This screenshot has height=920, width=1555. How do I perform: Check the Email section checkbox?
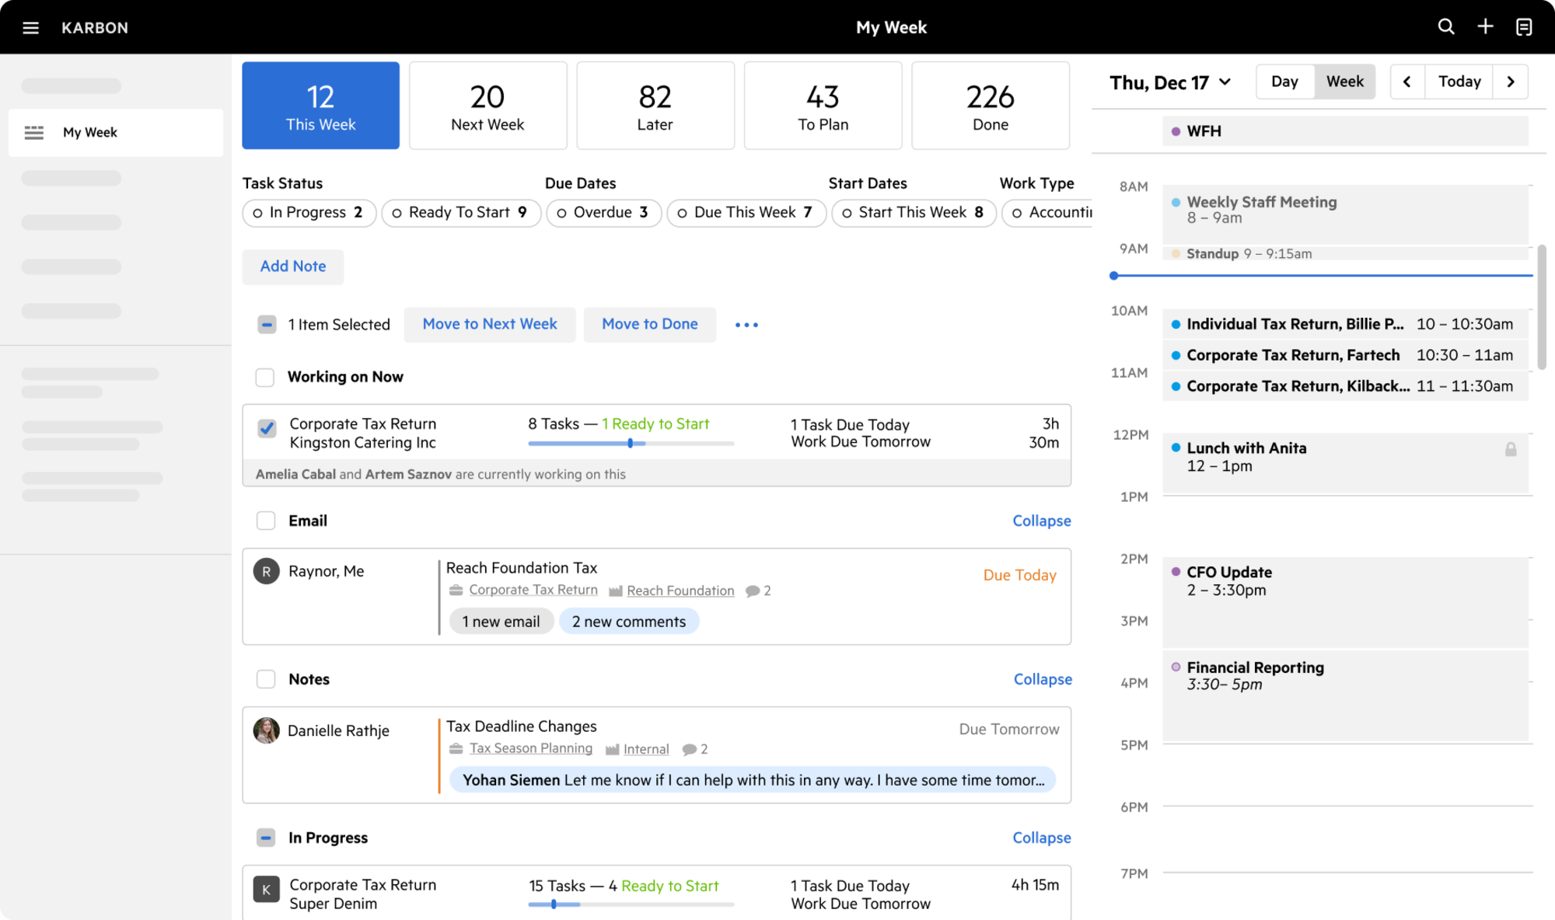(x=266, y=521)
